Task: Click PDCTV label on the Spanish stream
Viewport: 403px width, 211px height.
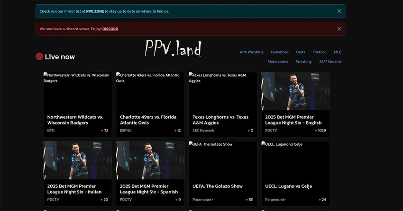Action: (126, 200)
